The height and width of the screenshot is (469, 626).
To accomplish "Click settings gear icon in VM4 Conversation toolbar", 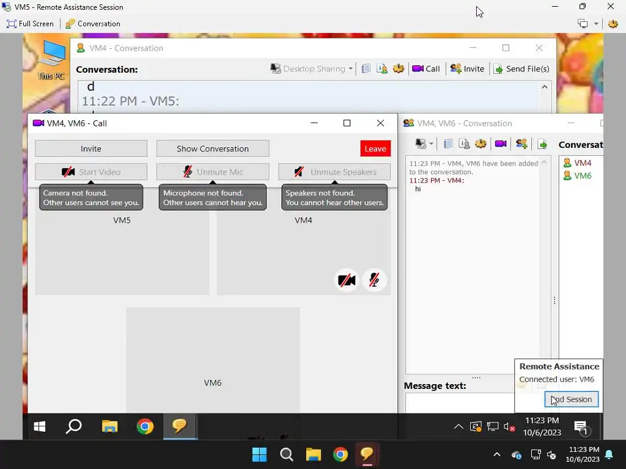I will [x=399, y=68].
